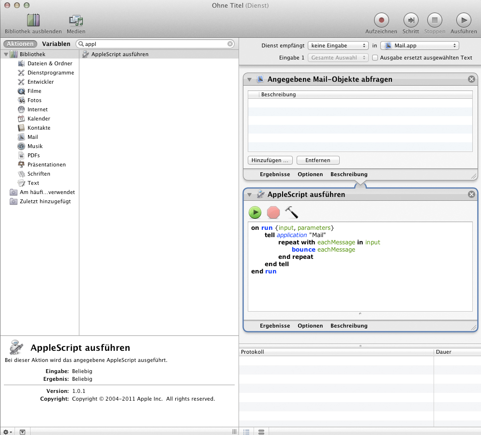
Task: Switch to the Aktionen tab
Action: (x=20, y=44)
